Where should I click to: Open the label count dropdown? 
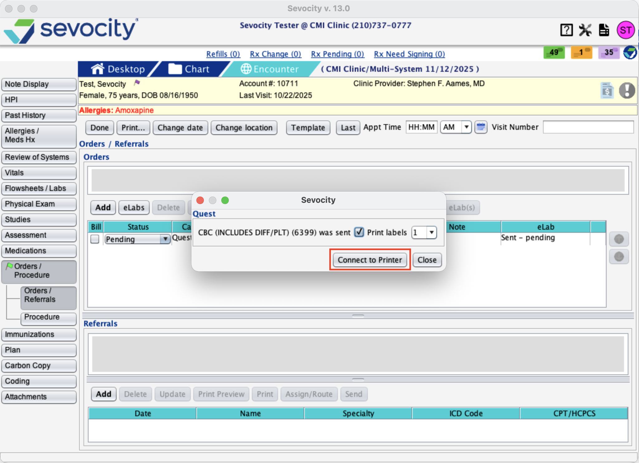[432, 232]
